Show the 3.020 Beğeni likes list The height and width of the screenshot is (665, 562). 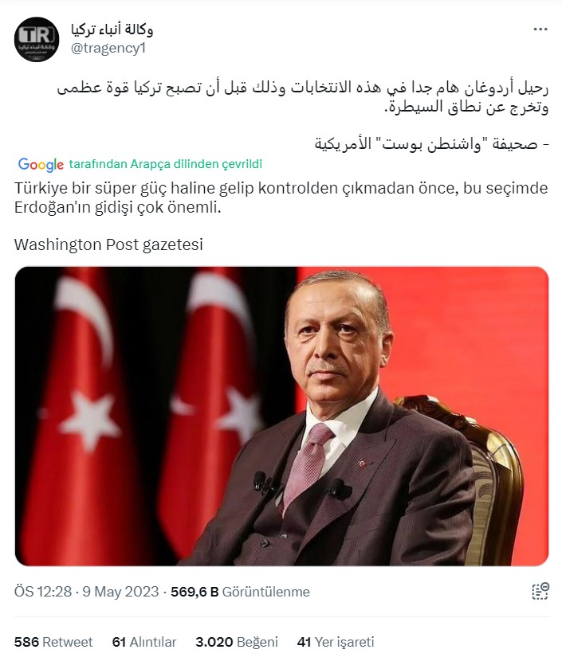point(237,642)
